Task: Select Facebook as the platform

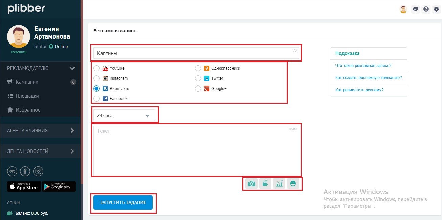Action: pyautogui.click(x=96, y=99)
